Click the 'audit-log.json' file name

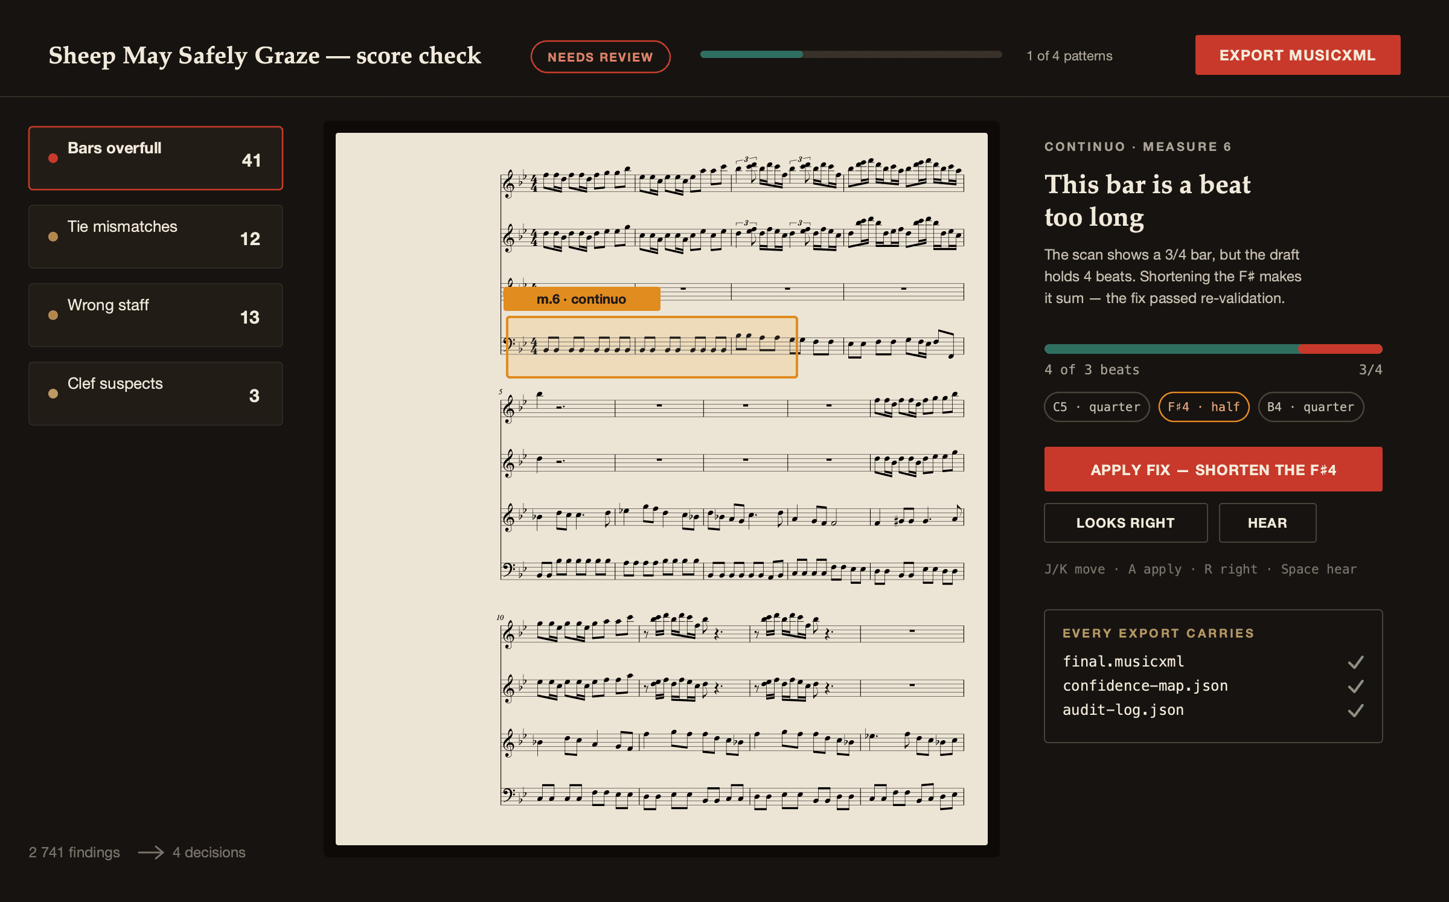click(x=1123, y=710)
